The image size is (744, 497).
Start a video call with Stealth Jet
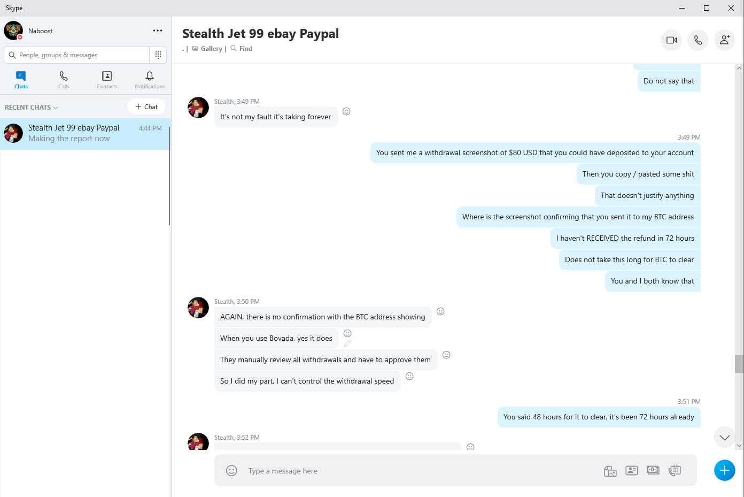coord(671,40)
